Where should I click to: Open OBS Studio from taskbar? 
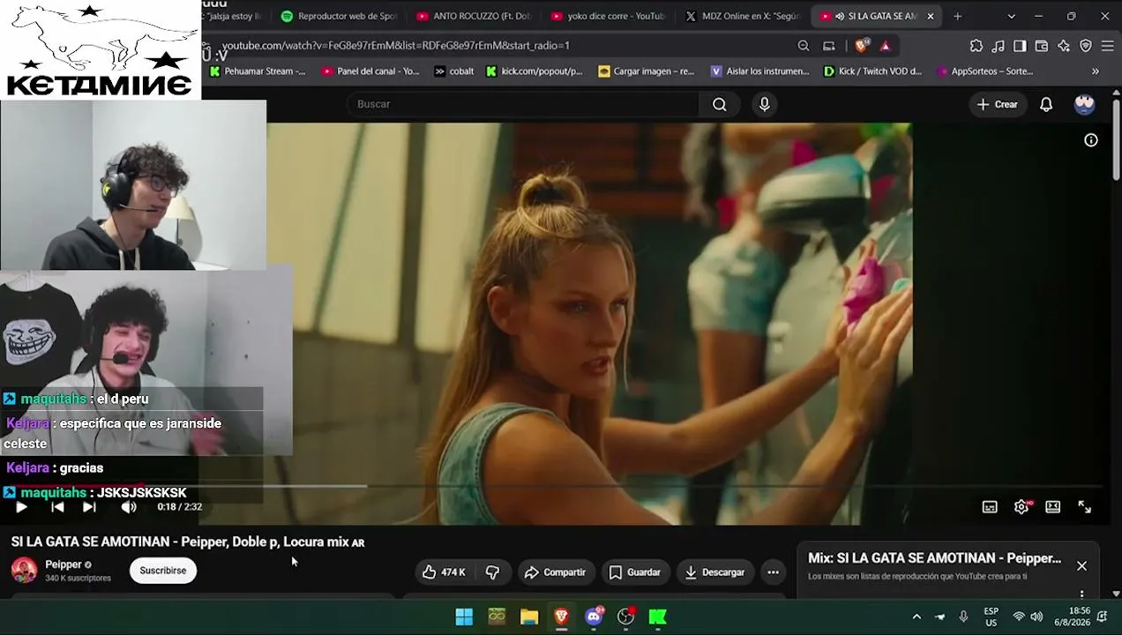(625, 617)
